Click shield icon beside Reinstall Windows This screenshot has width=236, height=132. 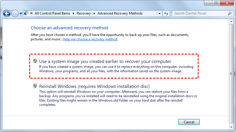tap(35, 86)
